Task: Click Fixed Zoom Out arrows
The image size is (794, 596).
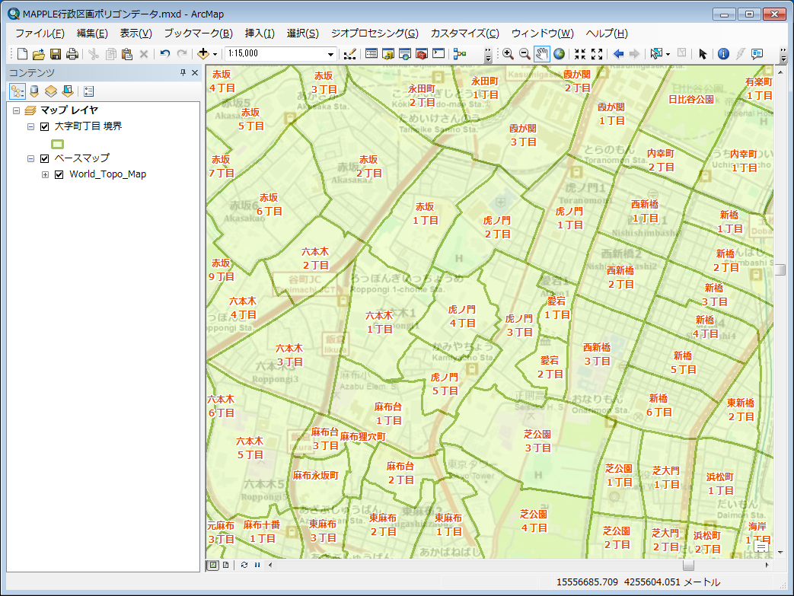Action: click(597, 54)
